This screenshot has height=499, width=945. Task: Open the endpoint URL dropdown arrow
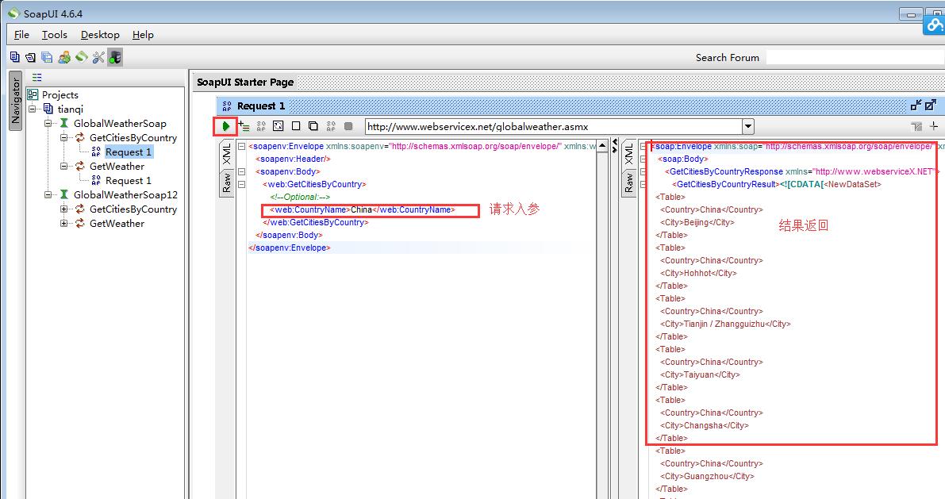click(748, 127)
